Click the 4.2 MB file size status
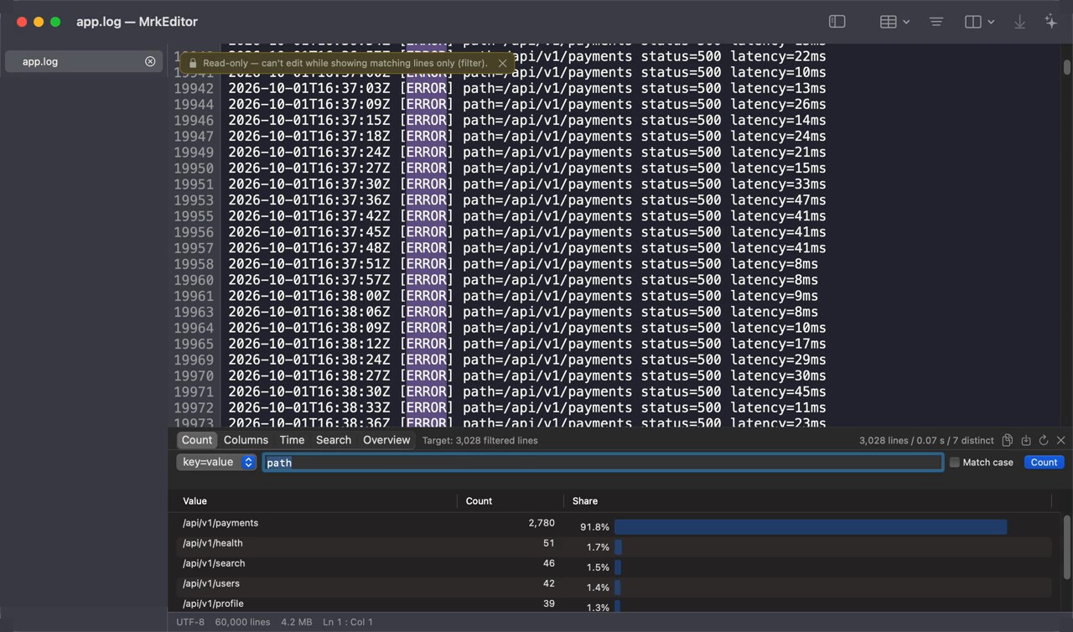 tap(297, 622)
